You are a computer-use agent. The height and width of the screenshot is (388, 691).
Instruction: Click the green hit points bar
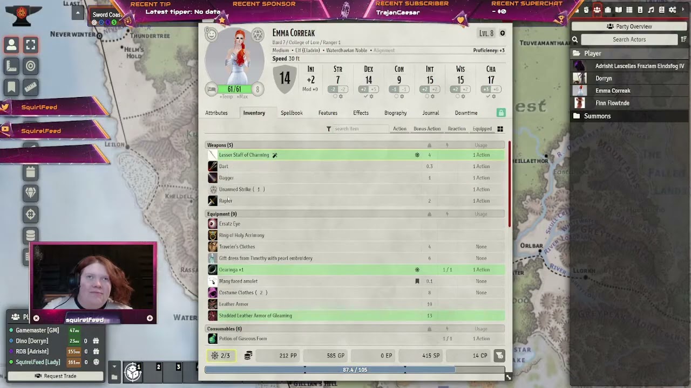[x=234, y=89]
